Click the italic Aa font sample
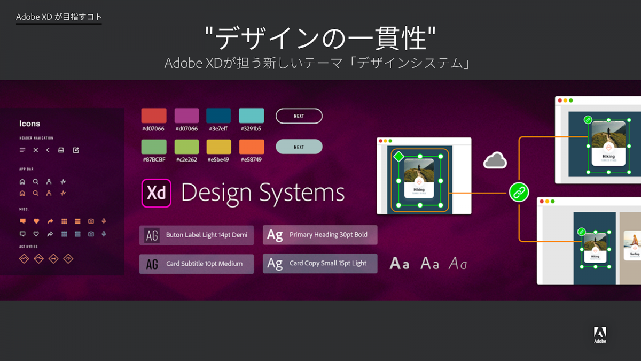 click(458, 263)
